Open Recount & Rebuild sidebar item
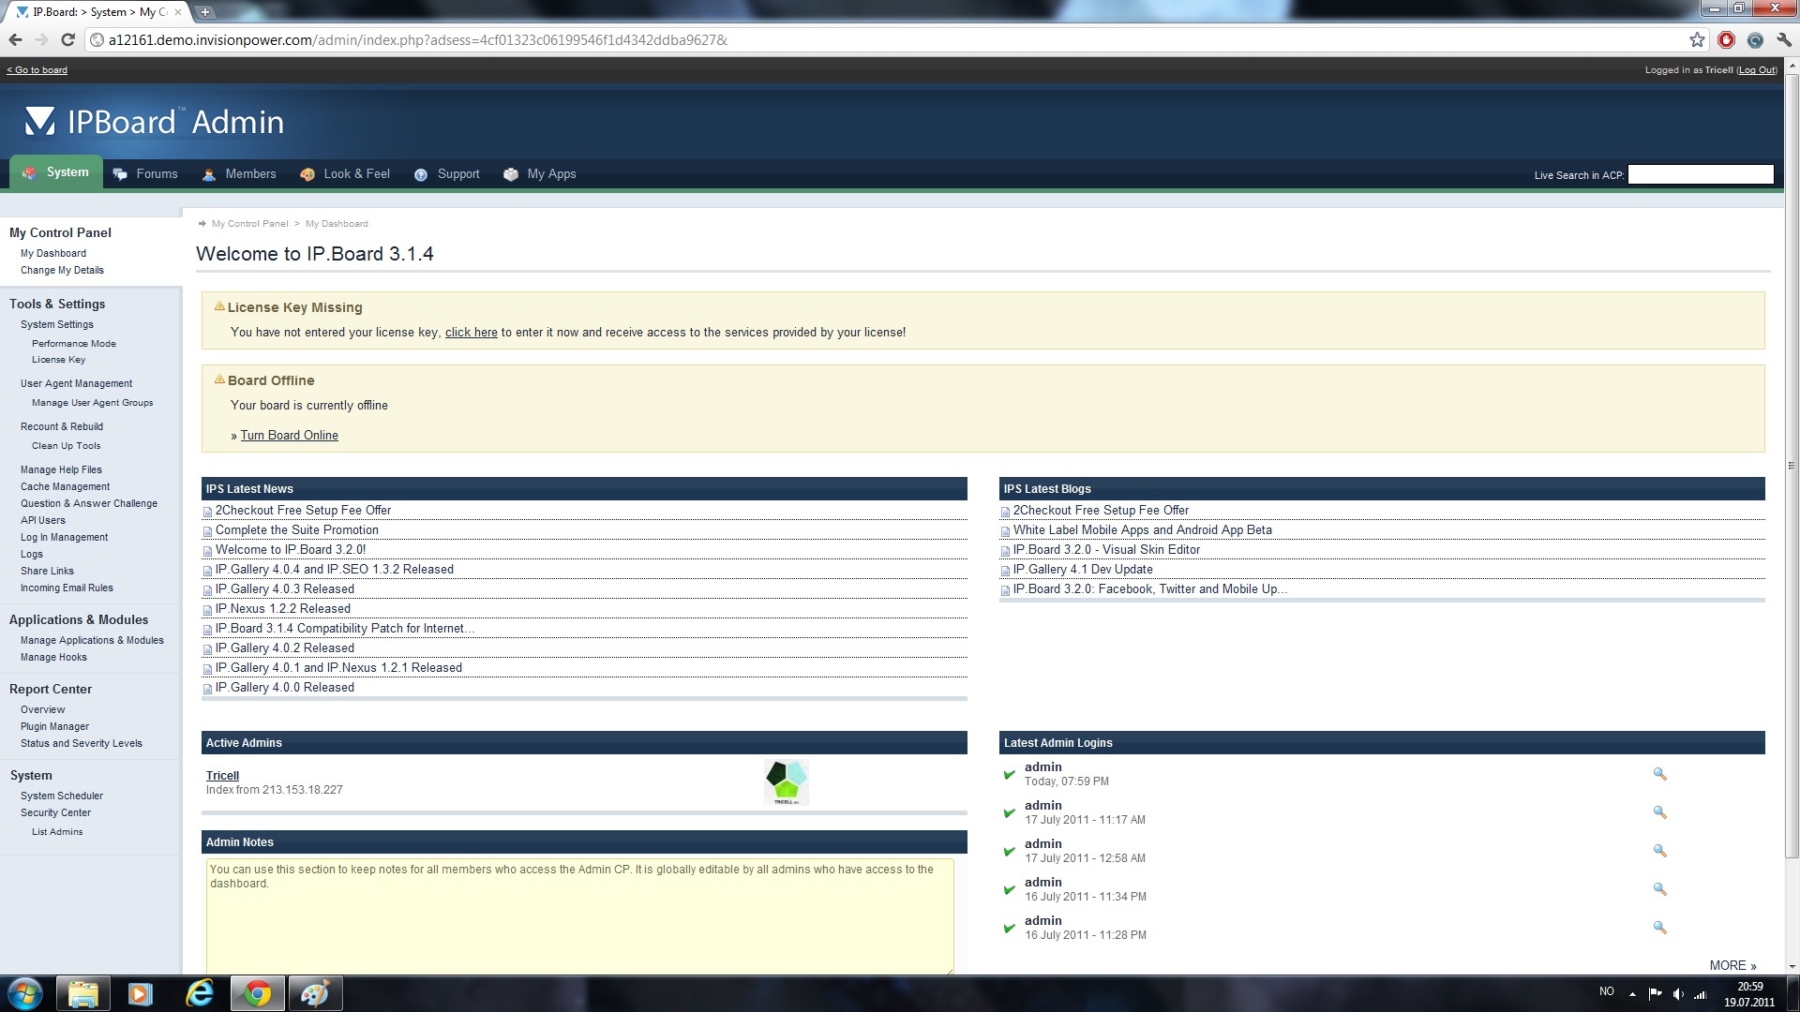 tap(62, 426)
